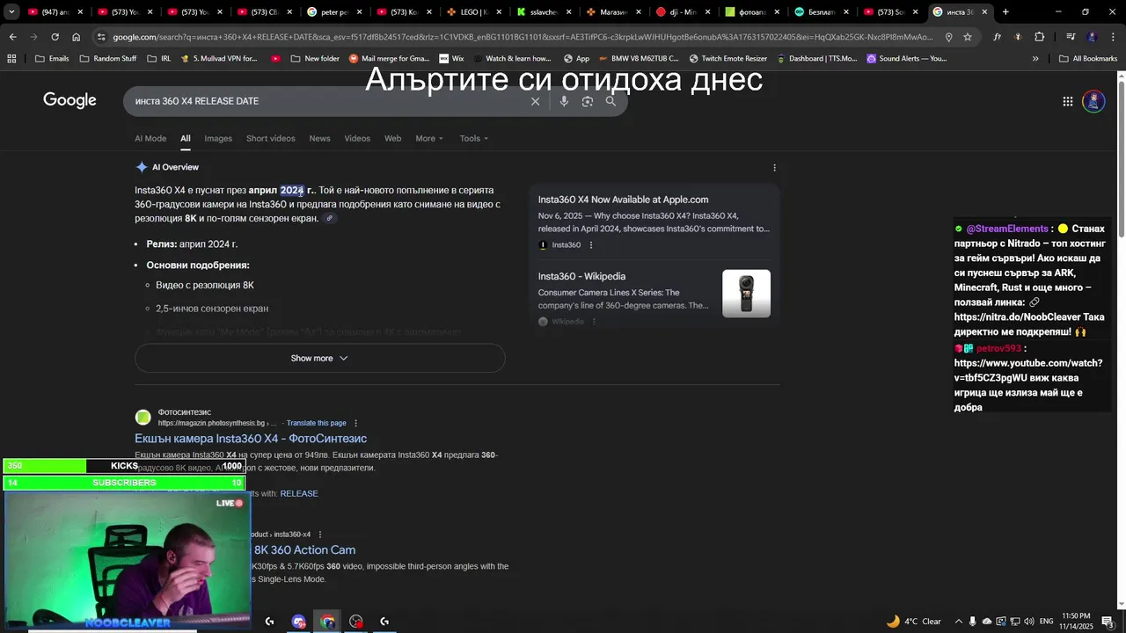Open the Tools dropdown
Screen dimensions: 1126x633
click(x=473, y=138)
